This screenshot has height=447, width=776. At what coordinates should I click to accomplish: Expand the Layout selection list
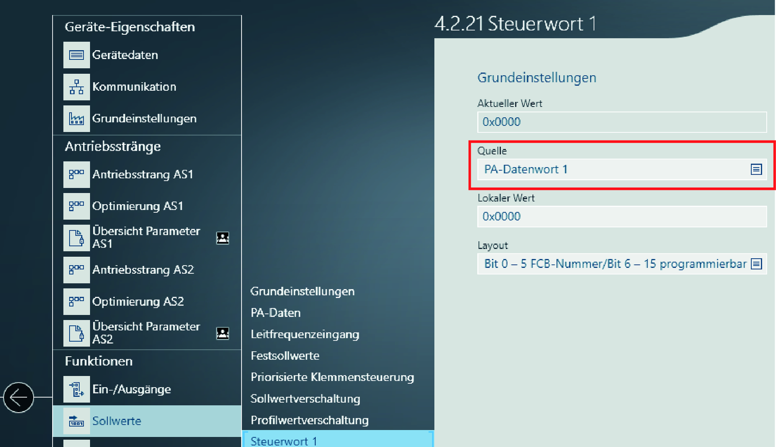click(756, 264)
